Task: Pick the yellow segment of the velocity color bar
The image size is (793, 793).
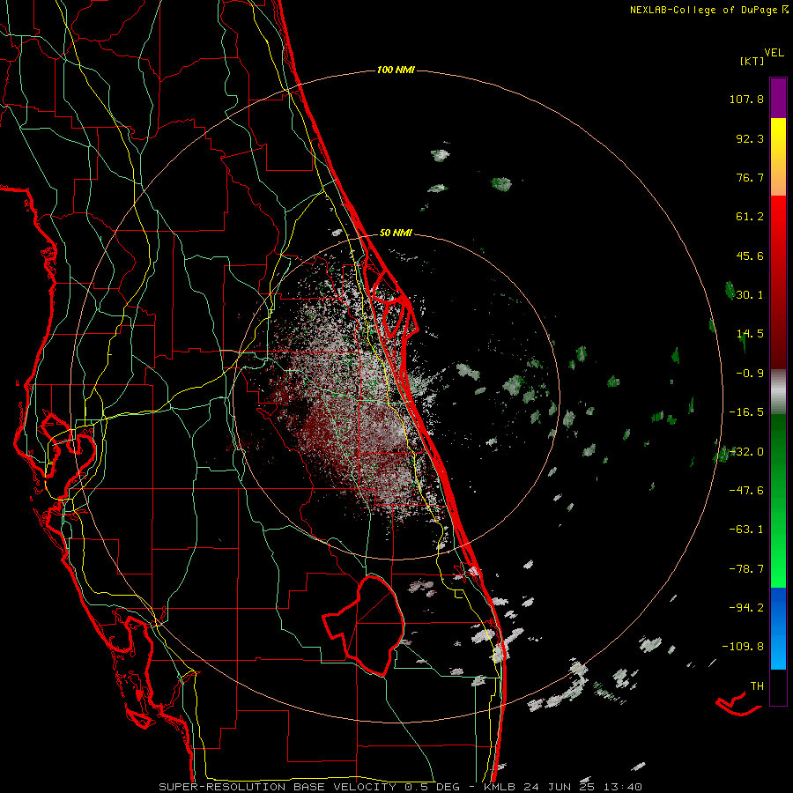Action: click(x=778, y=139)
